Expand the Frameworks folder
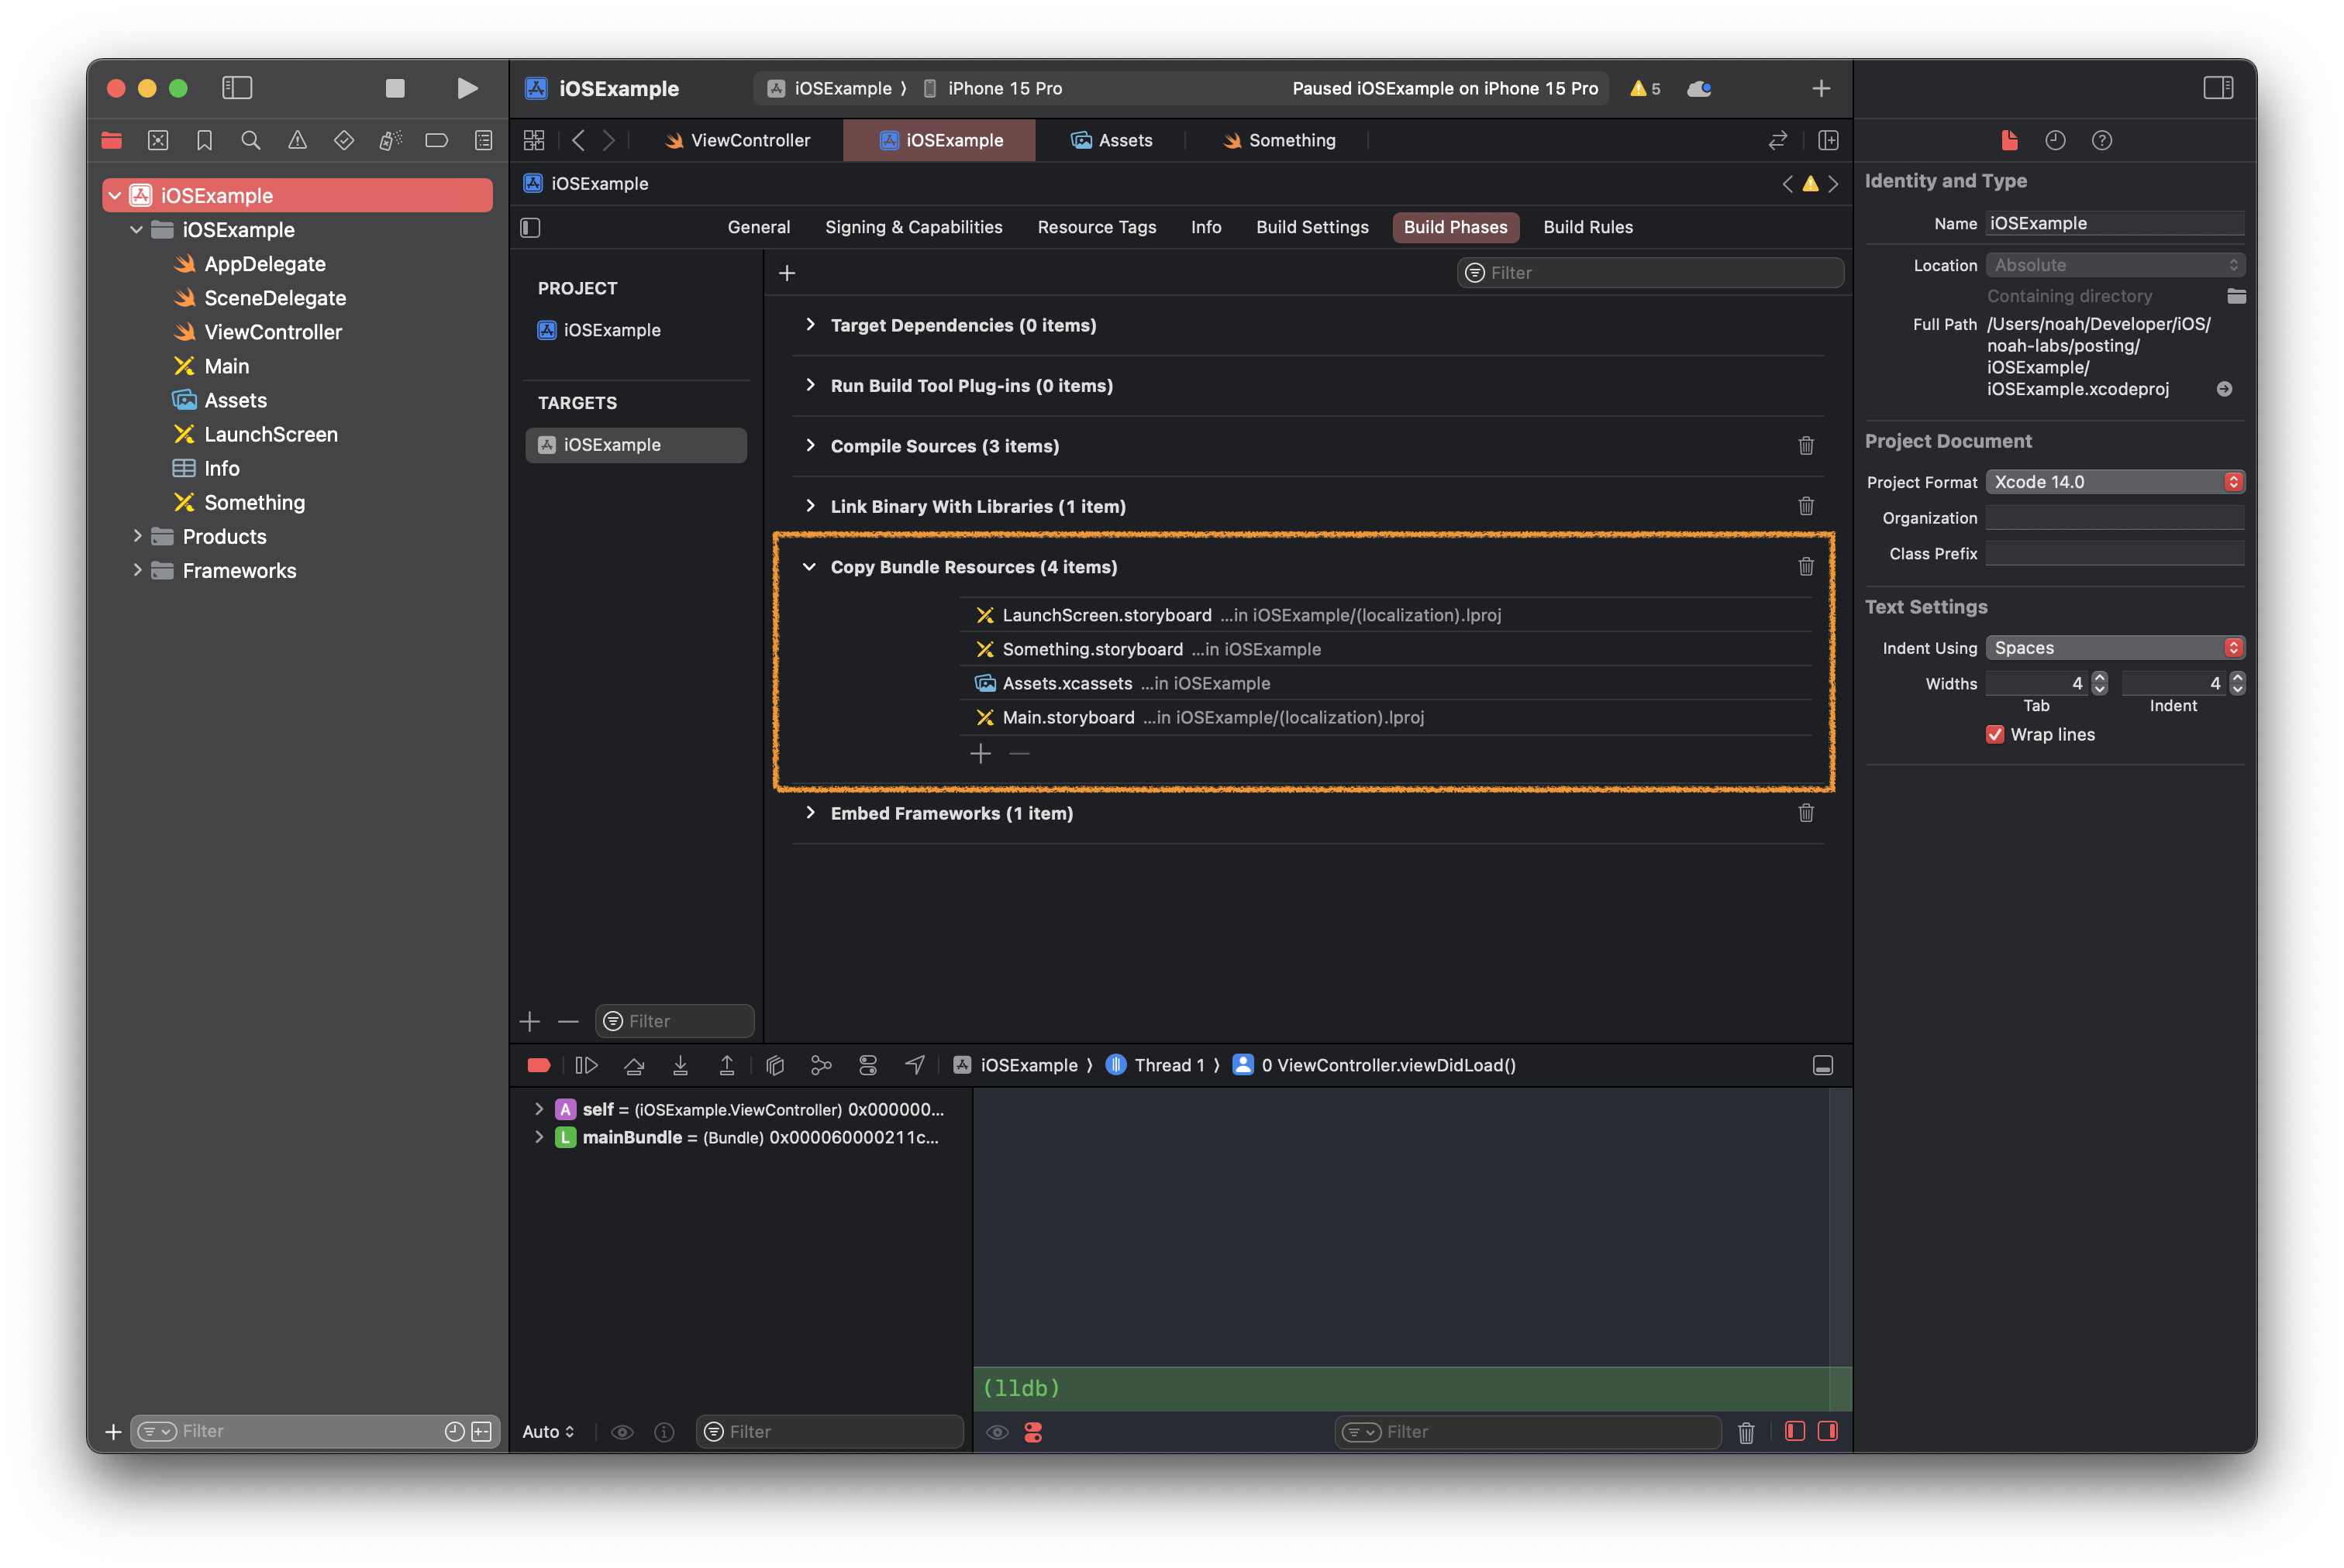The width and height of the screenshot is (2344, 1568). click(137, 571)
